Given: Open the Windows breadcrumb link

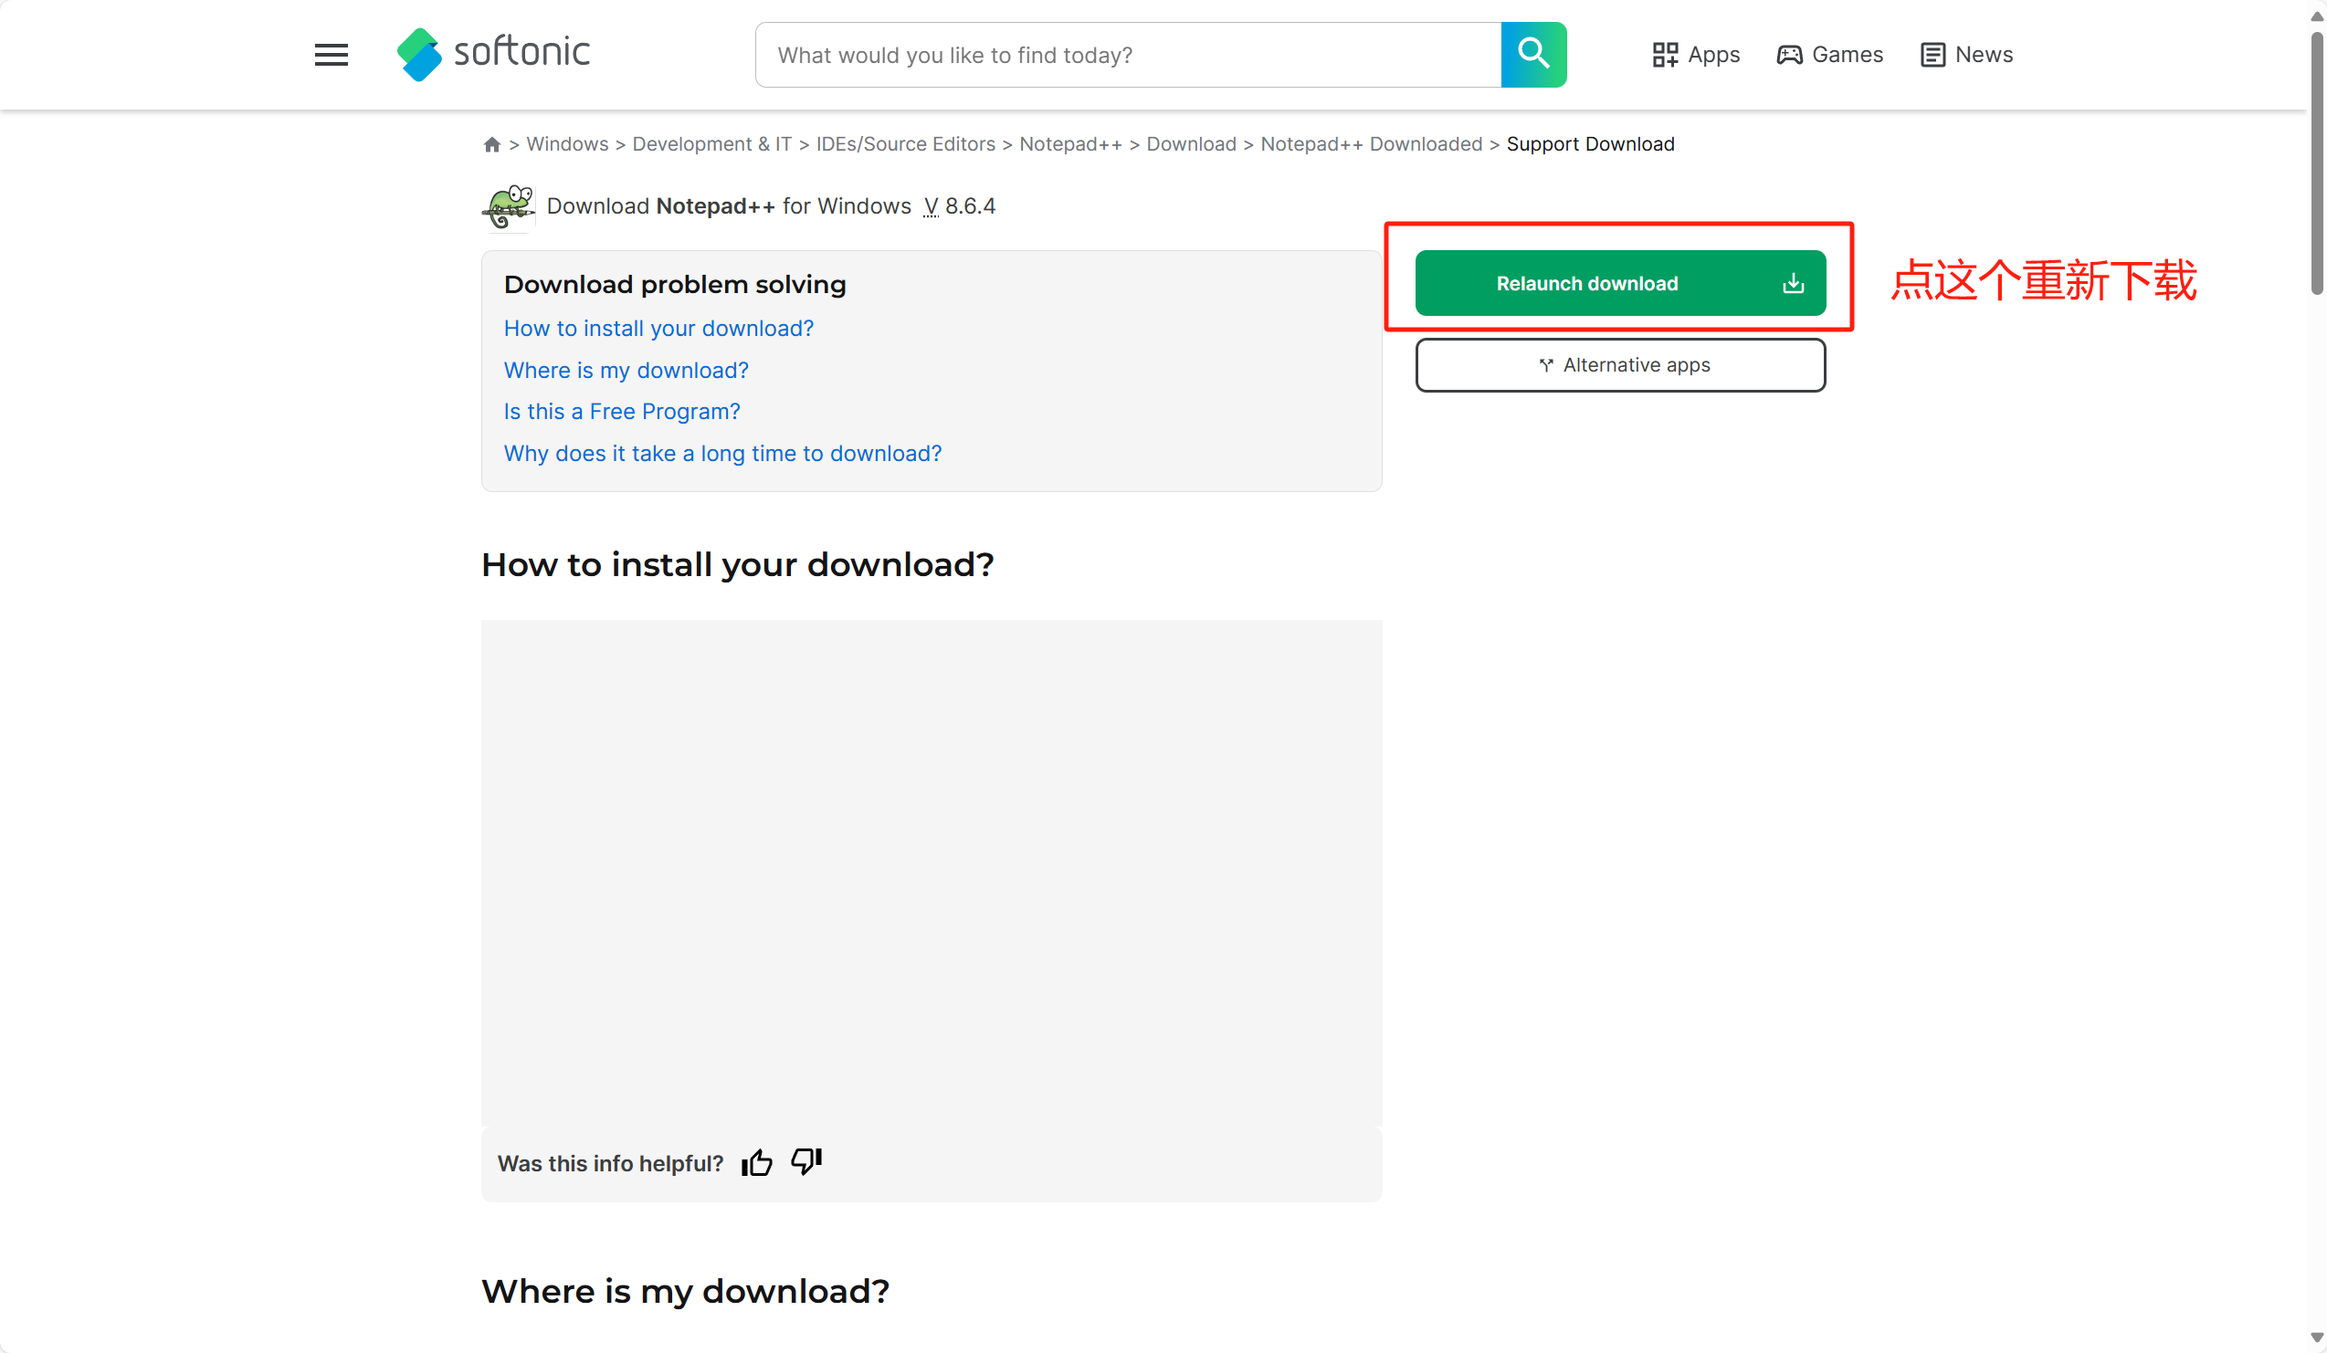Looking at the screenshot, I should click(x=567, y=144).
